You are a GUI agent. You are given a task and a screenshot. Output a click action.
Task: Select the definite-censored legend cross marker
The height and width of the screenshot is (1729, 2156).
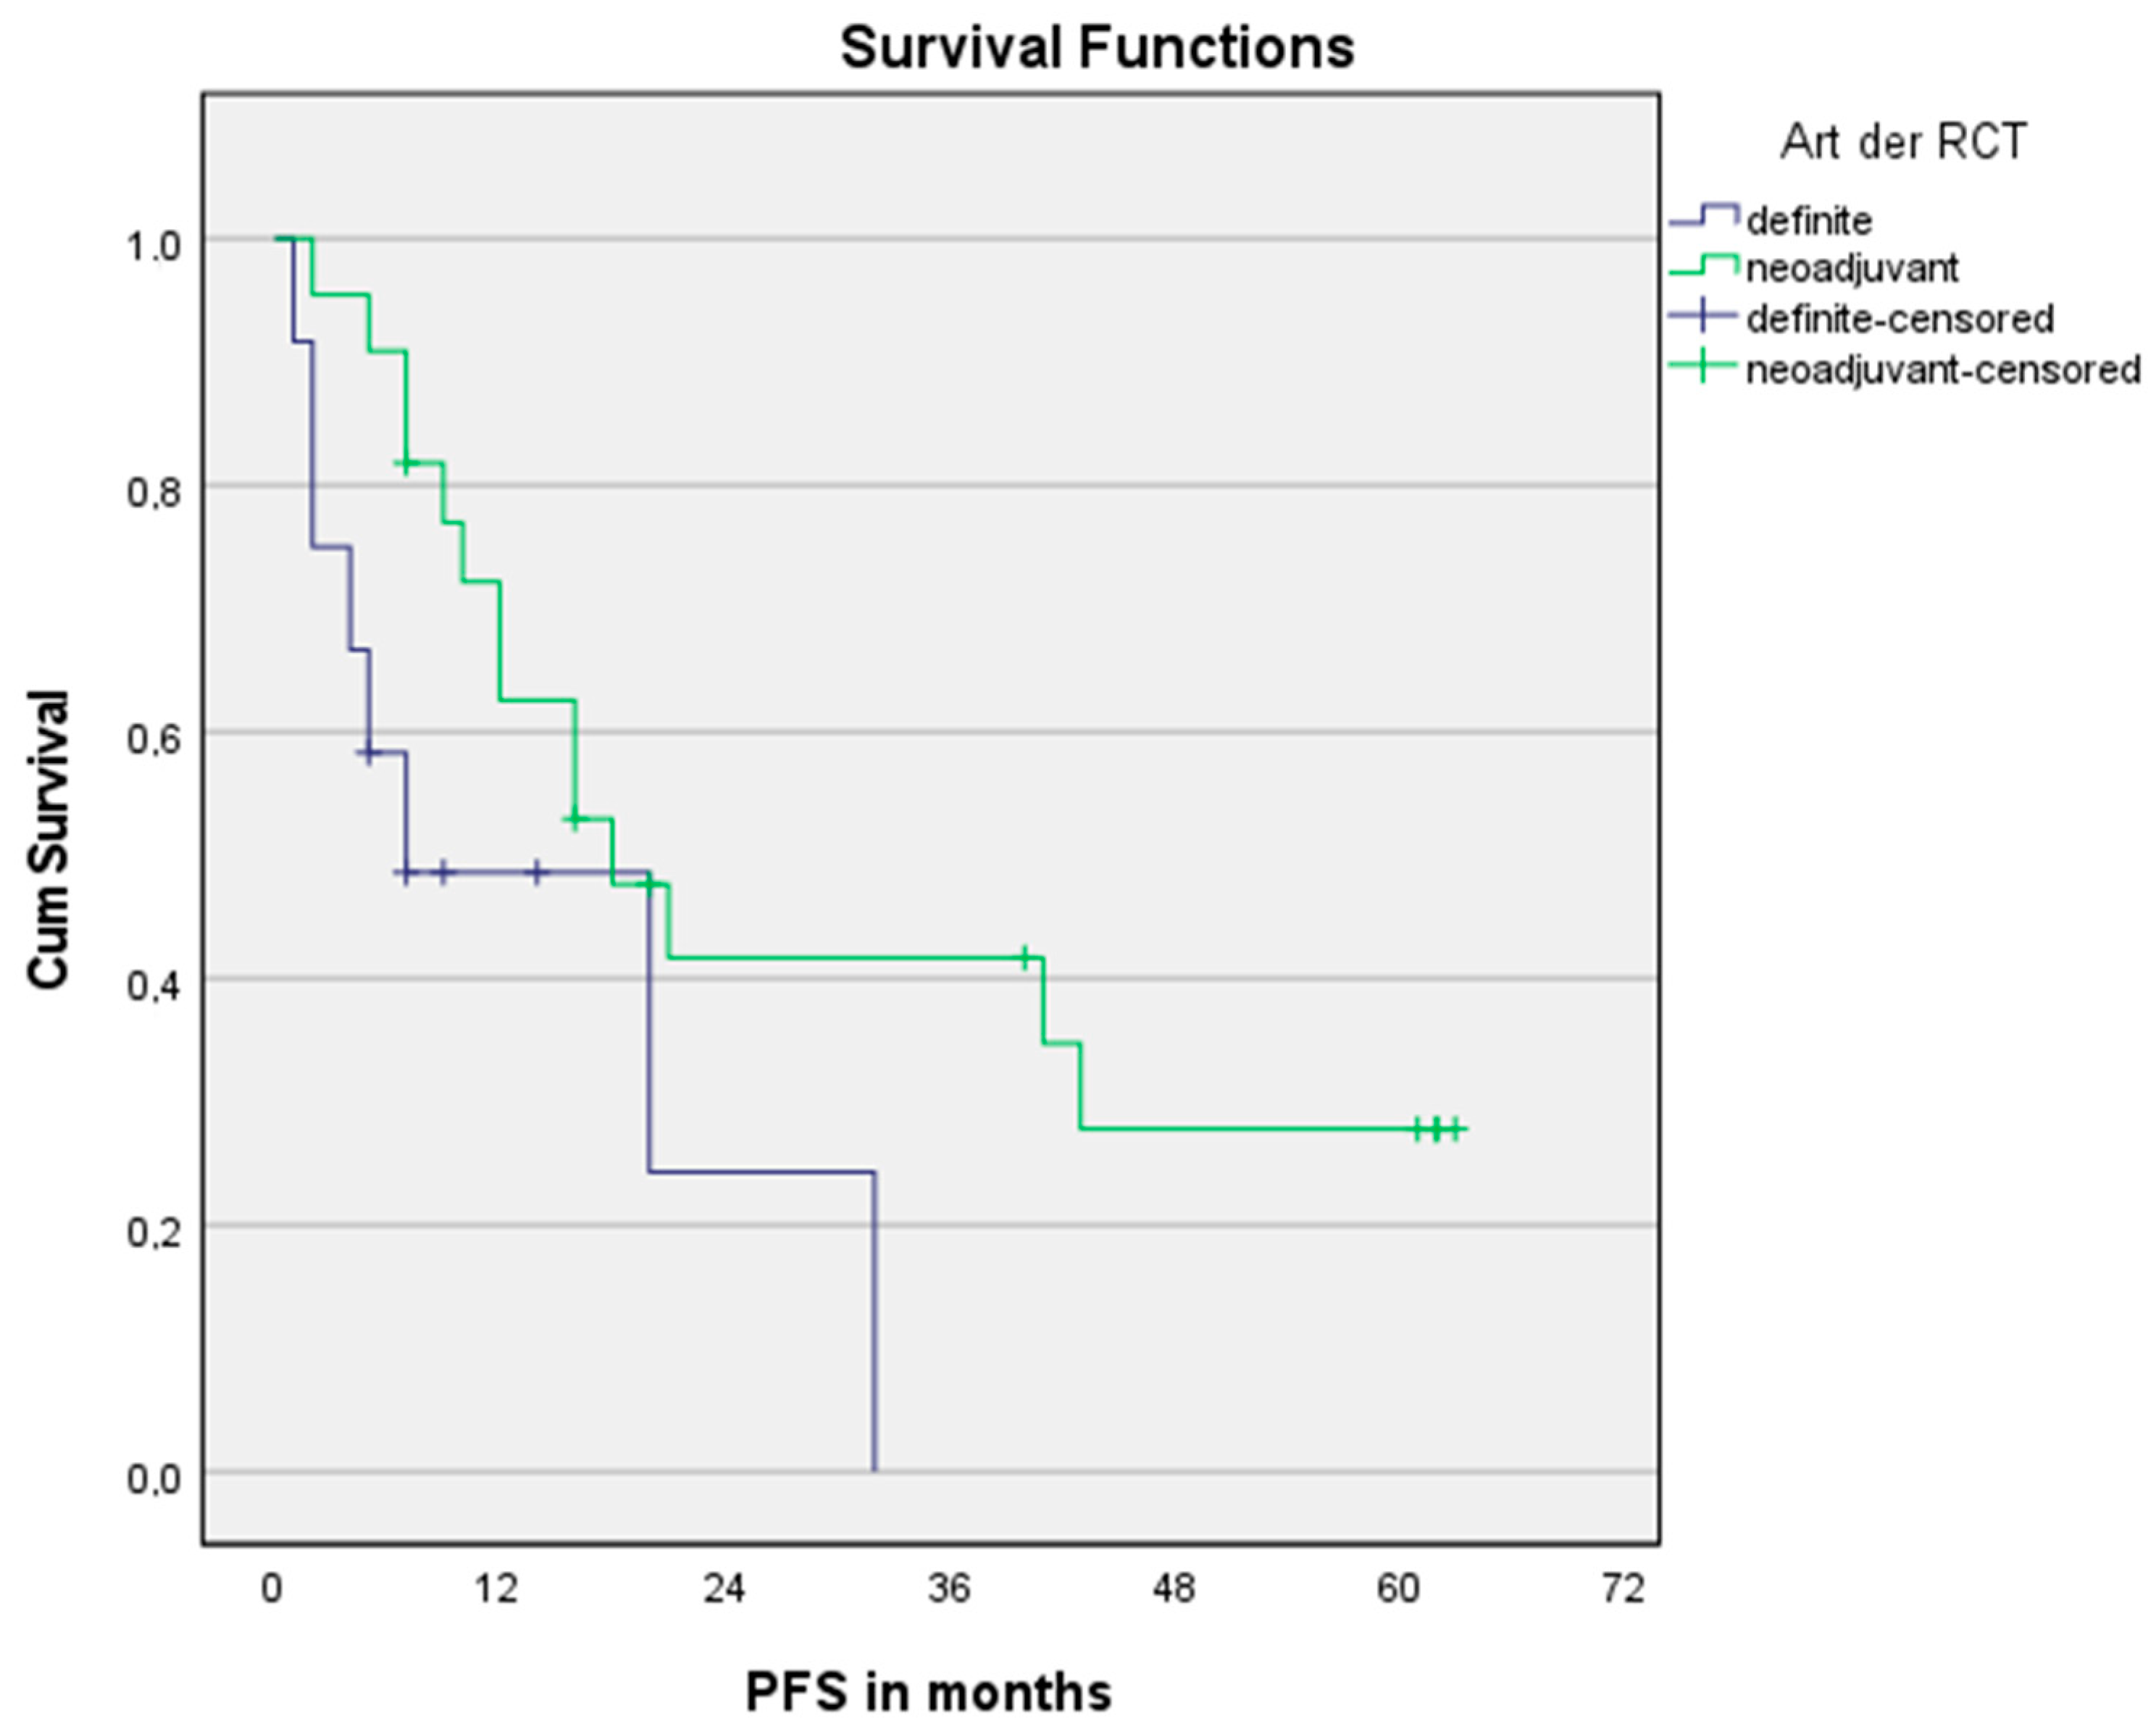coord(1704,316)
